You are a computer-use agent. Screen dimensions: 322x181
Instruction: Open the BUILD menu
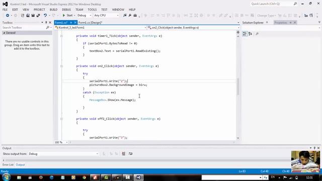pos(53,10)
